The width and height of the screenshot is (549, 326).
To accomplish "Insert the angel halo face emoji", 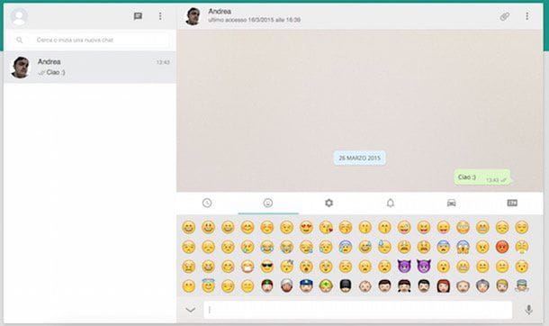I will click(208, 285).
